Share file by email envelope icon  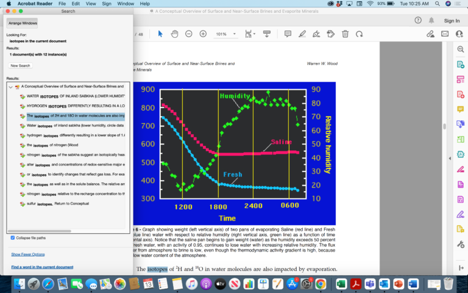pyautogui.click(x=445, y=34)
